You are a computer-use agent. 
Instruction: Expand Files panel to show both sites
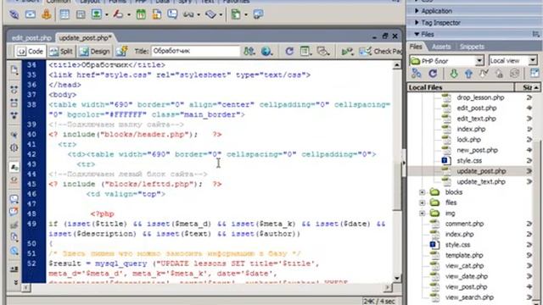(x=535, y=74)
